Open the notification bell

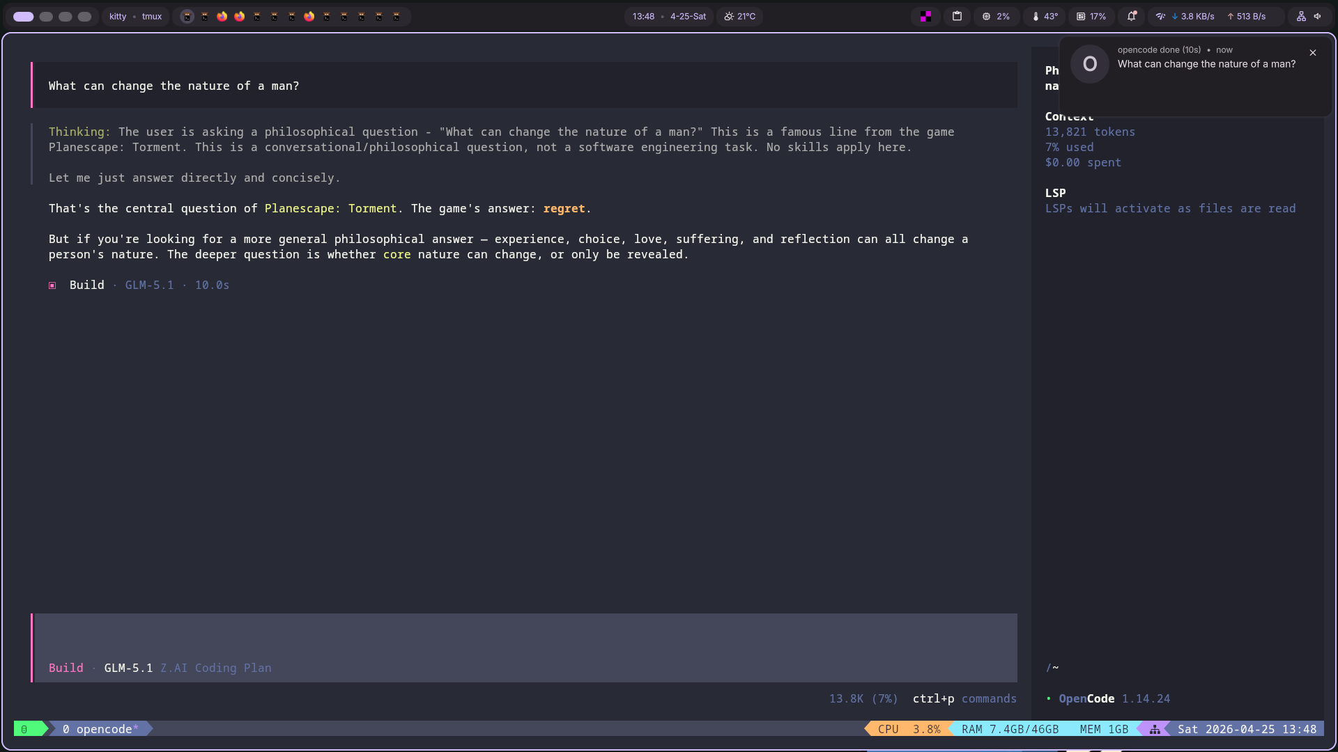[x=1132, y=17]
